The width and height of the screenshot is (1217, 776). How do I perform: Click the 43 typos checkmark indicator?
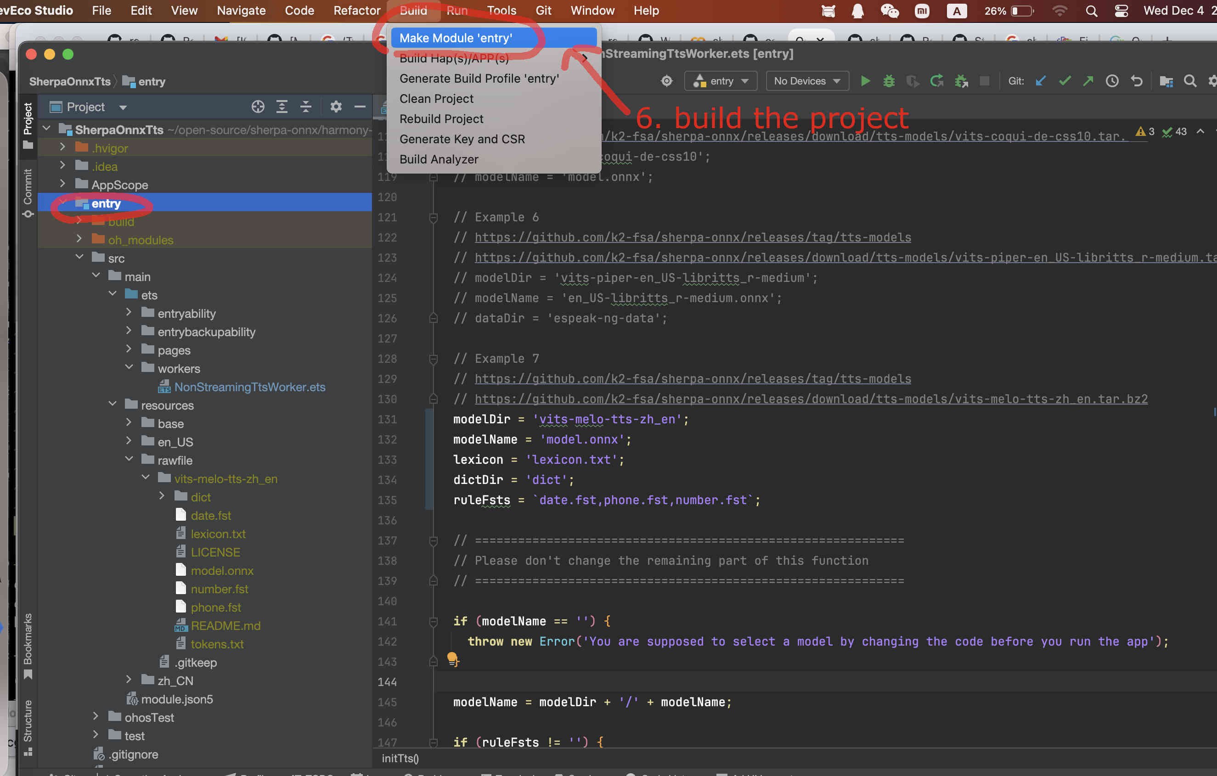coord(1175,131)
